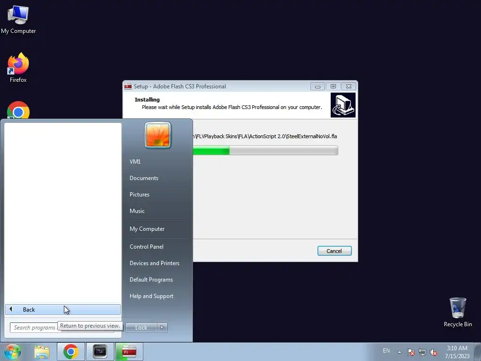Show hidden tray icons arrow
Image resolution: width=481 pixels, height=361 pixels.
tap(399, 352)
